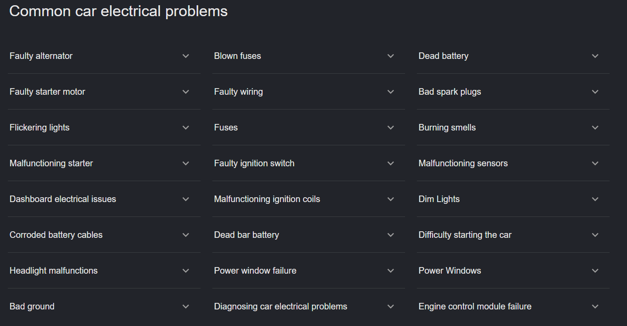Expand Engine control module failure
Screen dimensions: 627x326
tap(595, 306)
